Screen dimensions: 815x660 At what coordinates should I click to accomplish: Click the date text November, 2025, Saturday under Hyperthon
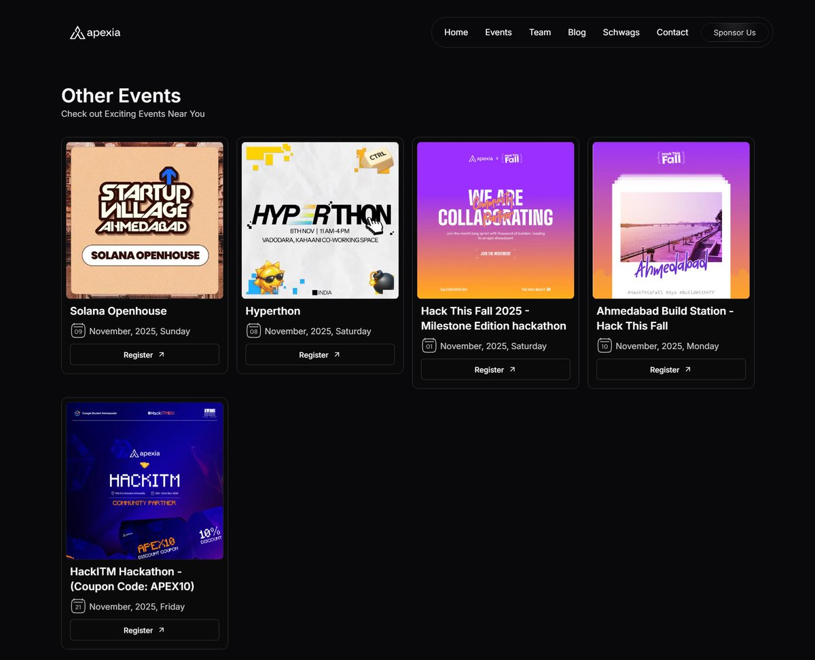(318, 331)
